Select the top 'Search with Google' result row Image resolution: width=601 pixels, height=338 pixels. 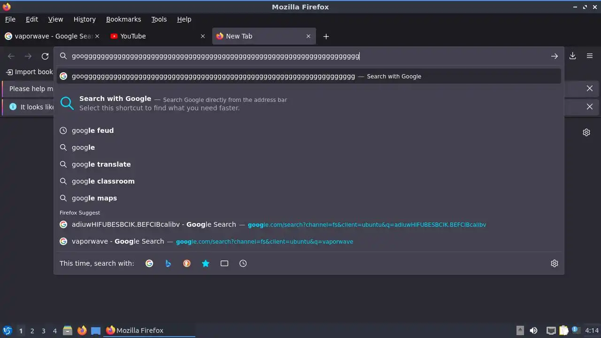click(309, 76)
